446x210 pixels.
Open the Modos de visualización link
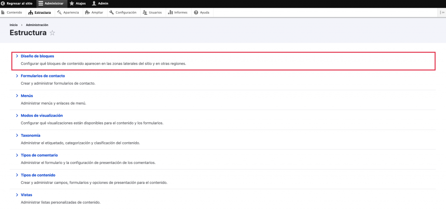click(x=42, y=115)
